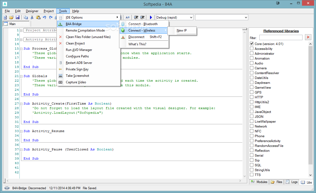
Task: Click the red X beside Clean Files Folder
Action: (x=60, y=37)
